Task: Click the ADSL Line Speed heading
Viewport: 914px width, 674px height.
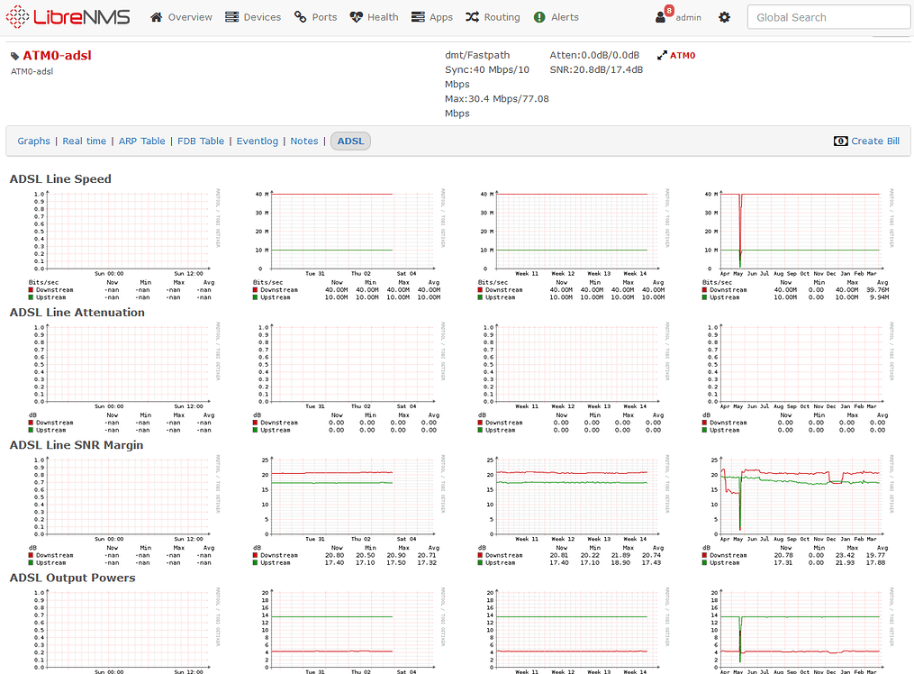Action: [x=60, y=179]
